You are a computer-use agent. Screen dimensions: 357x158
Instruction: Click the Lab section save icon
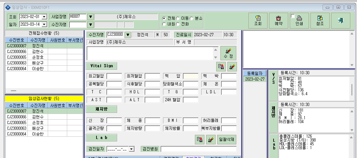coord(200,140)
